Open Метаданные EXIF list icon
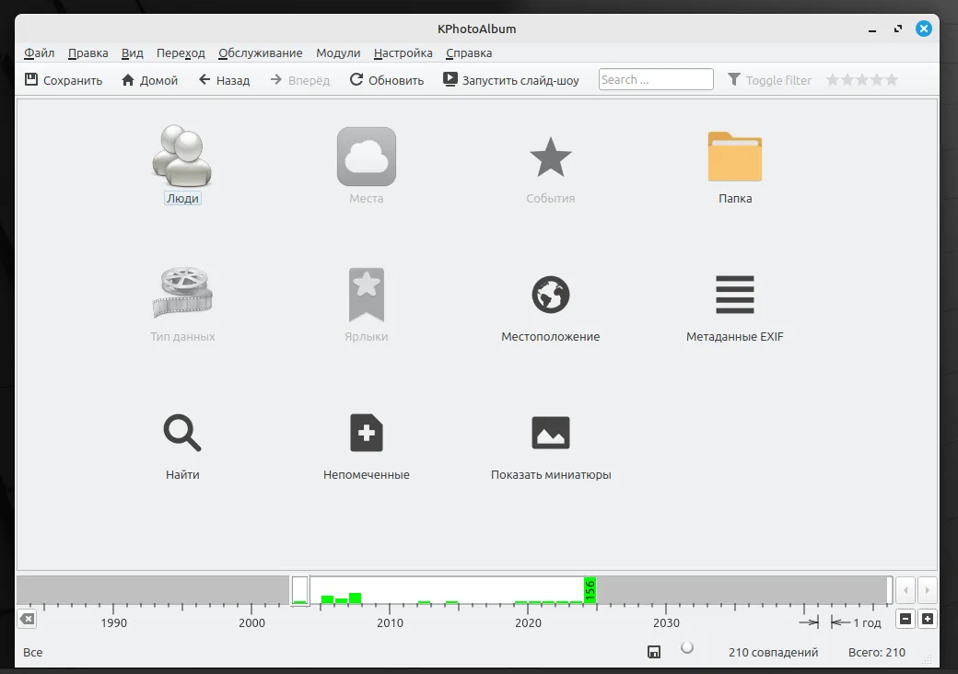 click(734, 295)
